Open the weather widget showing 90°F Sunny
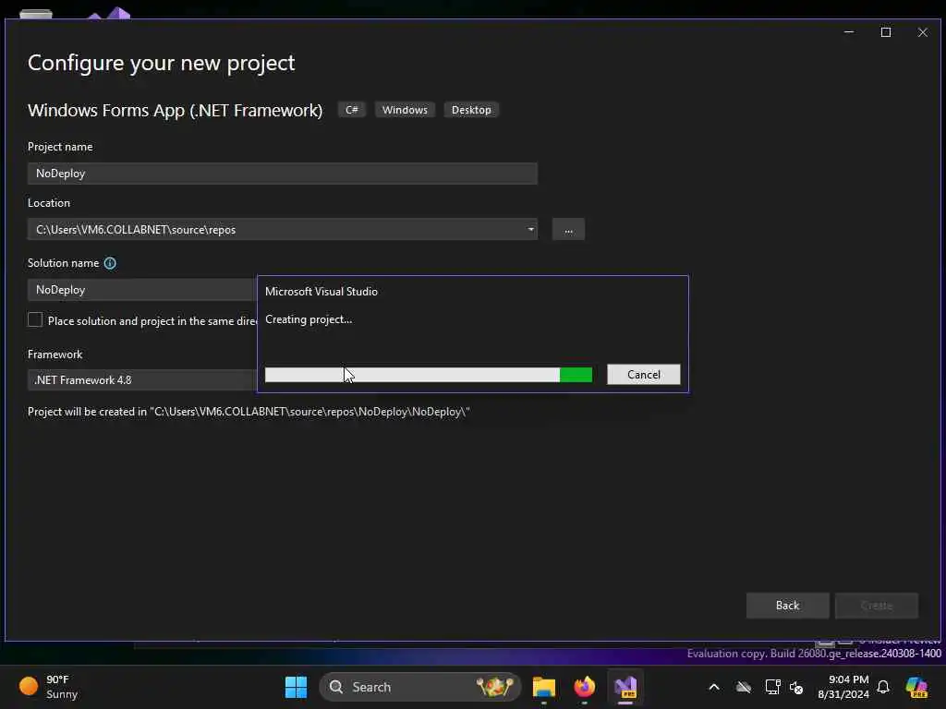This screenshot has width=946, height=709. pos(48,687)
